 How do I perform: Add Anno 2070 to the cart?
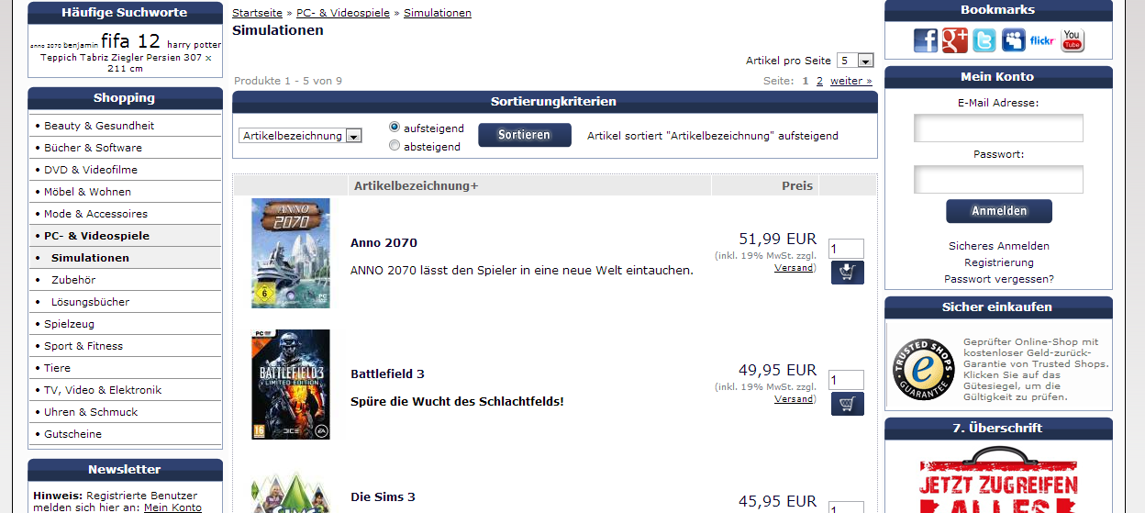point(848,273)
